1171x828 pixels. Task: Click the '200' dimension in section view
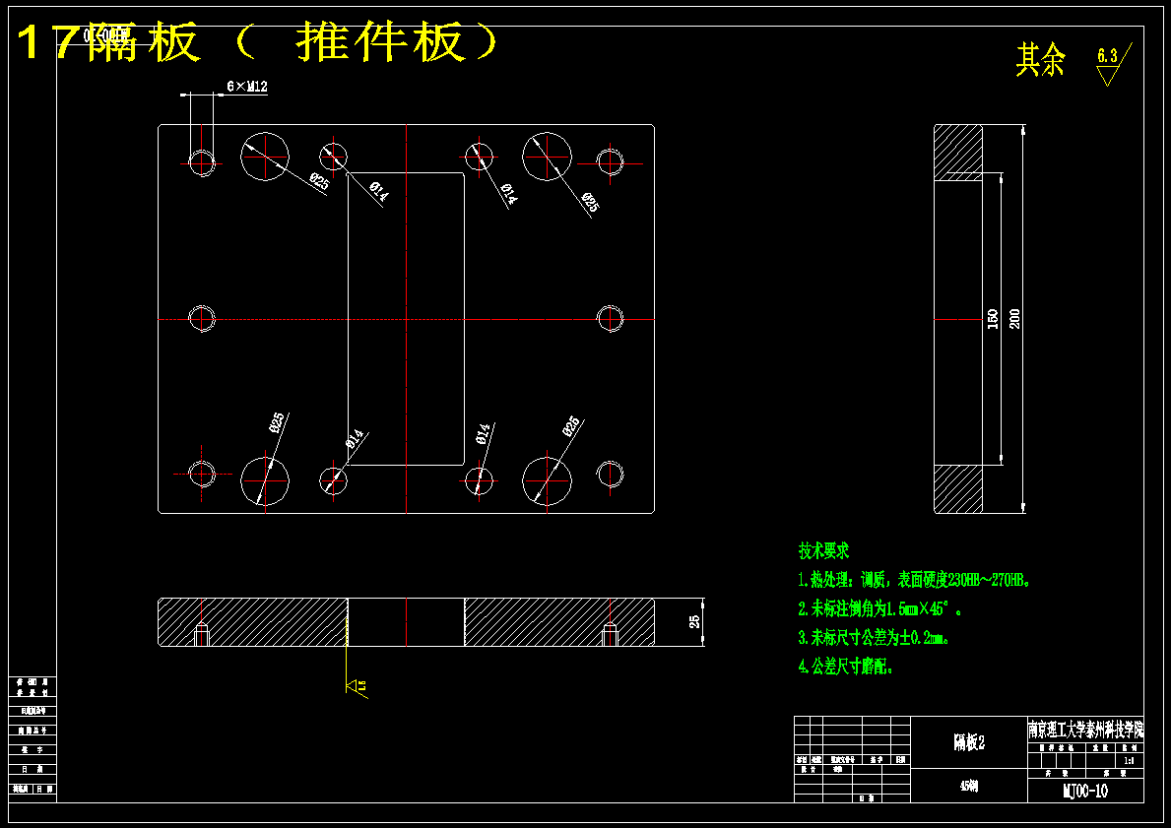[1014, 319]
